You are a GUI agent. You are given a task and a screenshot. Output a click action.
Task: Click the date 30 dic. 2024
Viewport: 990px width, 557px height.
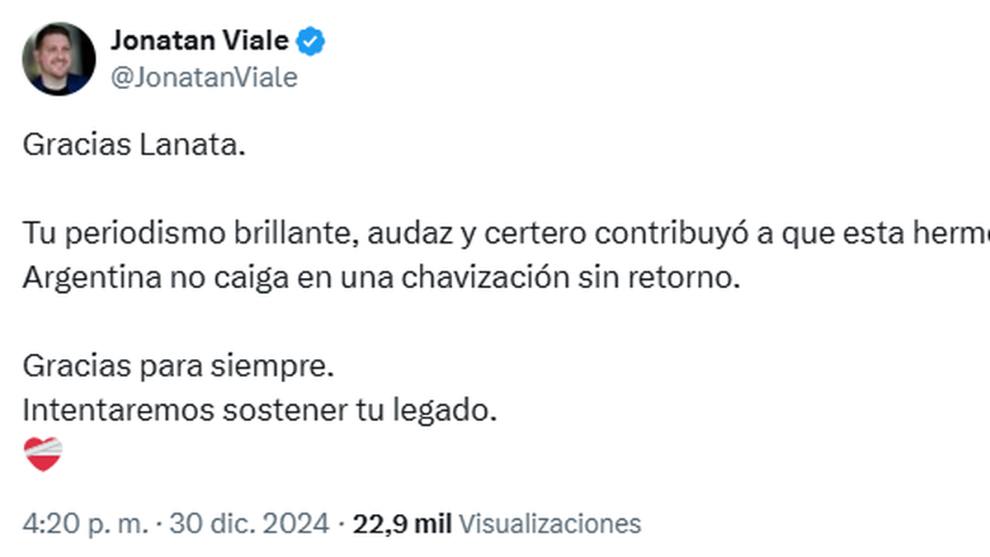248,523
